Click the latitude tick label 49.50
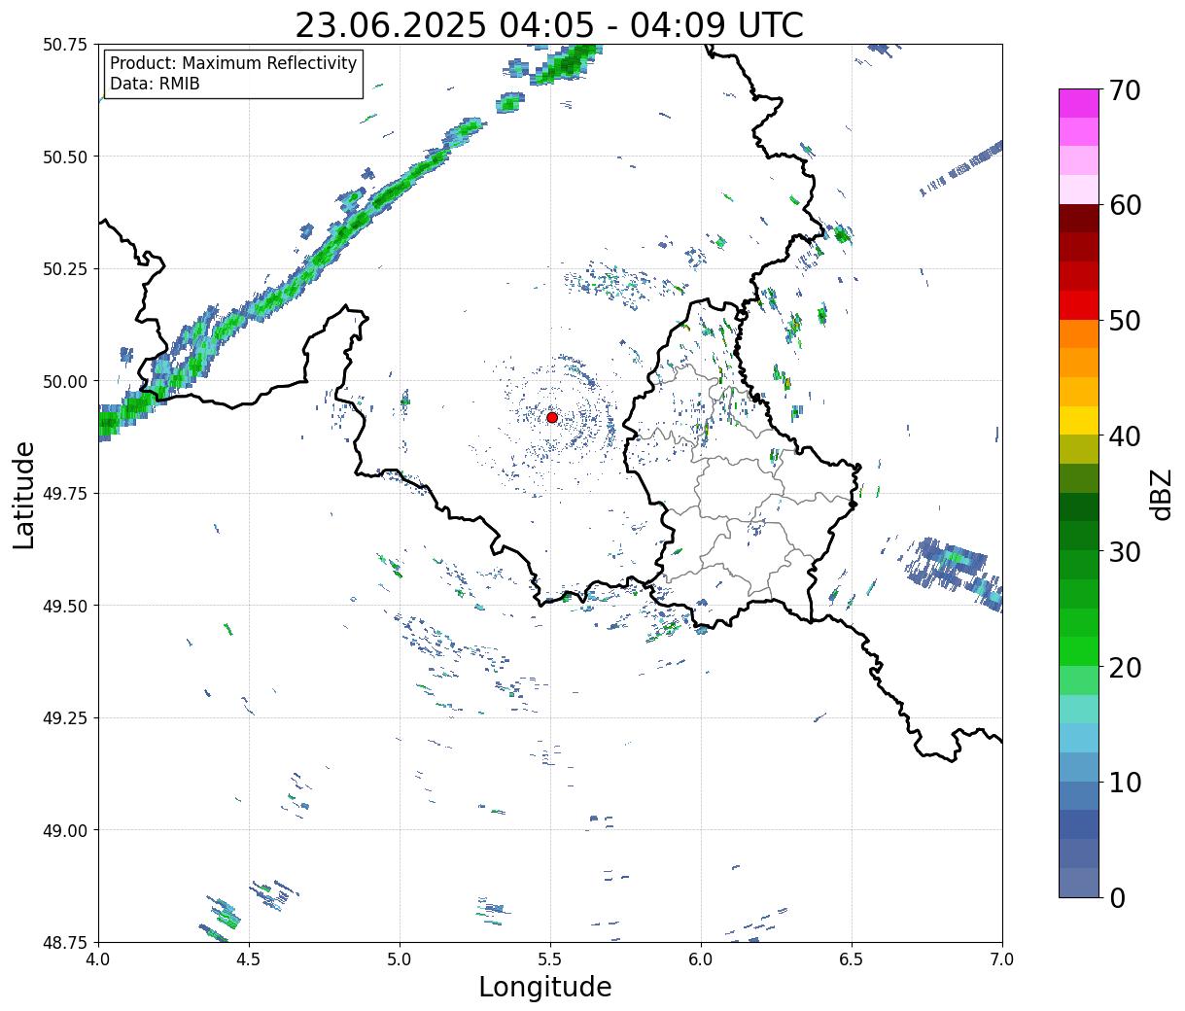The width and height of the screenshot is (1185, 1011). point(65,606)
